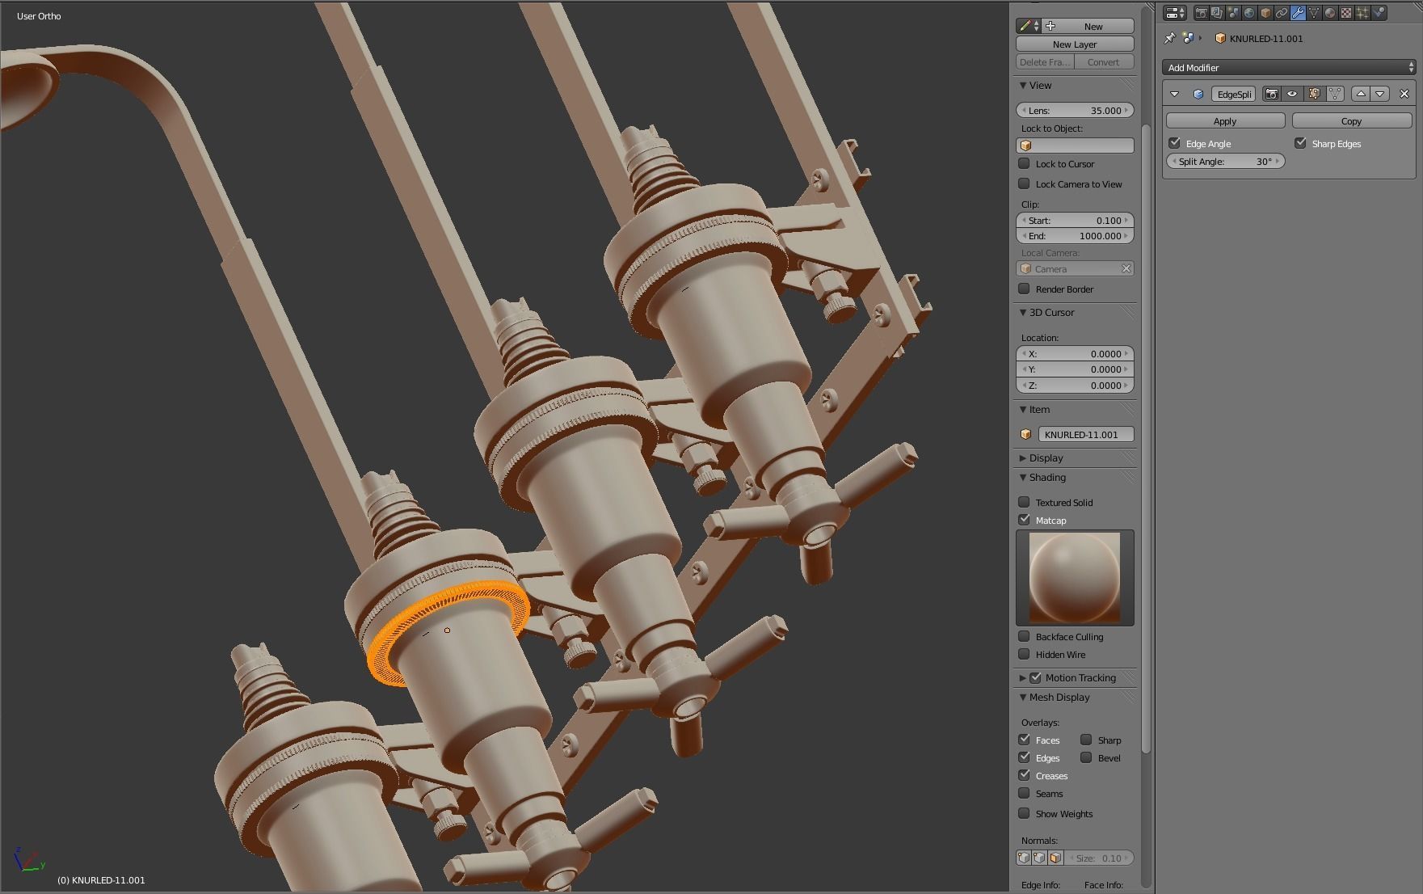Click the New Layer button

1075,44
